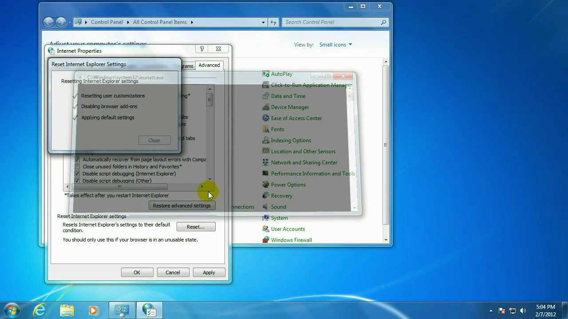The width and height of the screenshot is (568, 319).
Task: Open the User Accounts link
Action: 288,229
